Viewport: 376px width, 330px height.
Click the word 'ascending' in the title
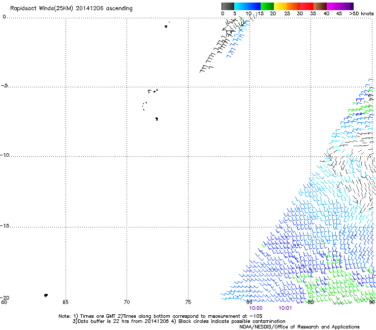(x=119, y=9)
